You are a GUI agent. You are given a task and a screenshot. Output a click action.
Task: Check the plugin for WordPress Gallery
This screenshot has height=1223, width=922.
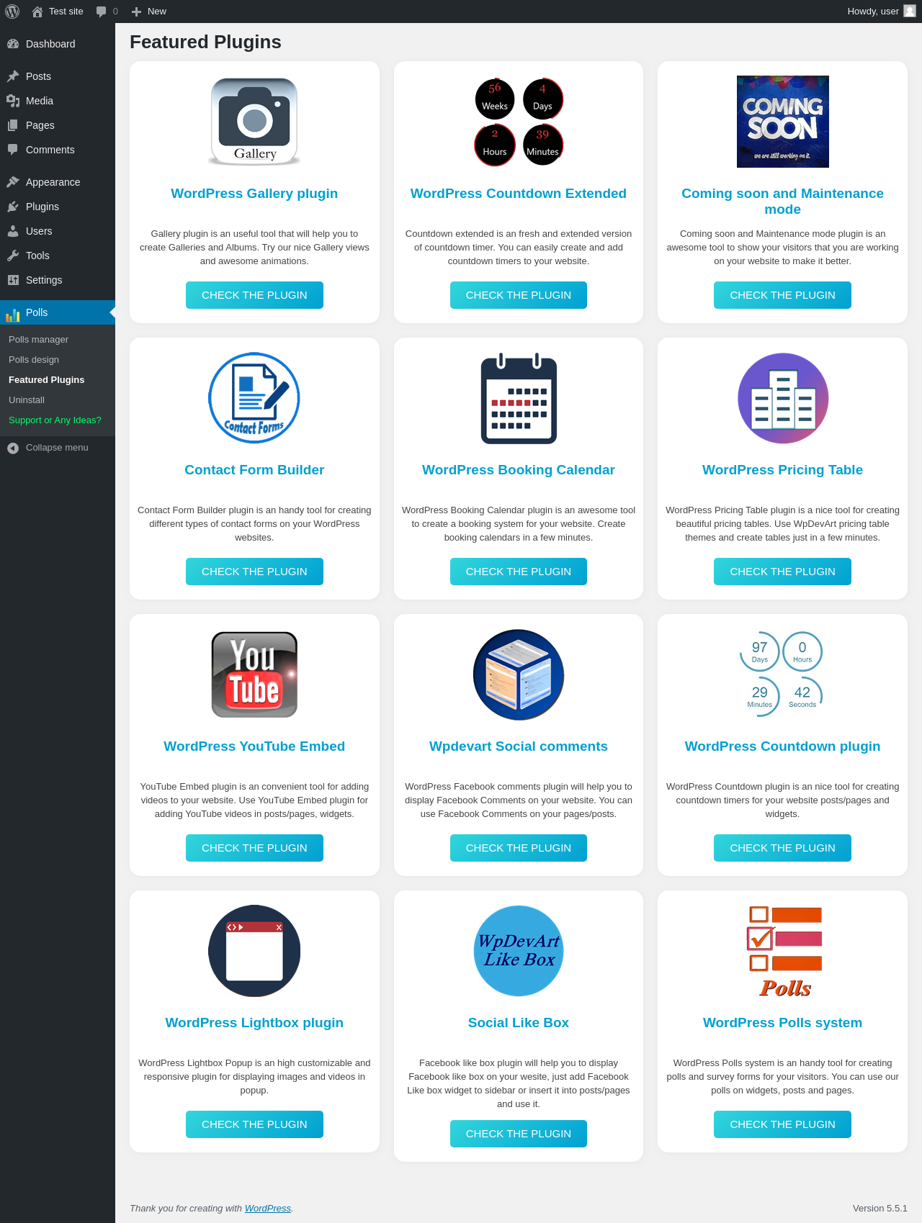(254, 295)
